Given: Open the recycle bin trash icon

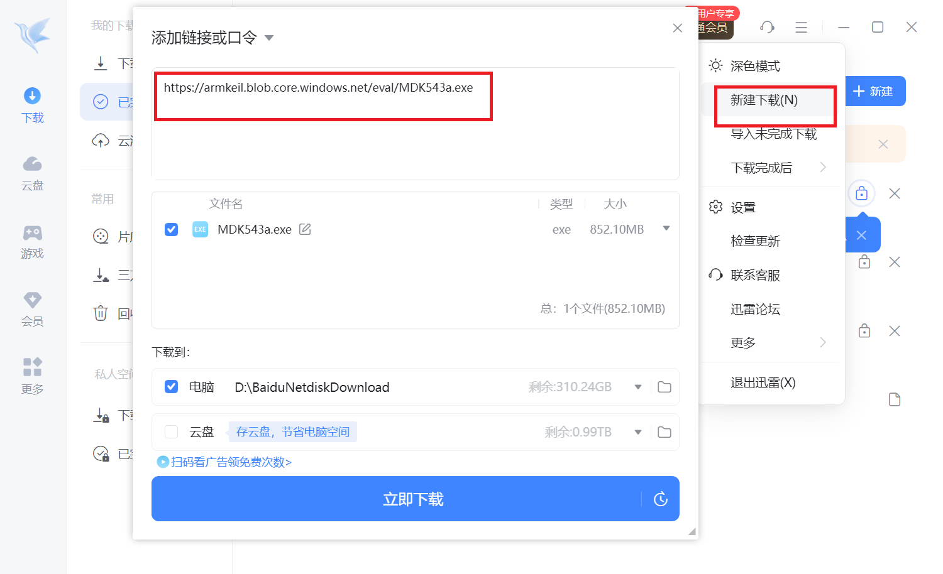Looking at the screenshot, I should point(101,313).
